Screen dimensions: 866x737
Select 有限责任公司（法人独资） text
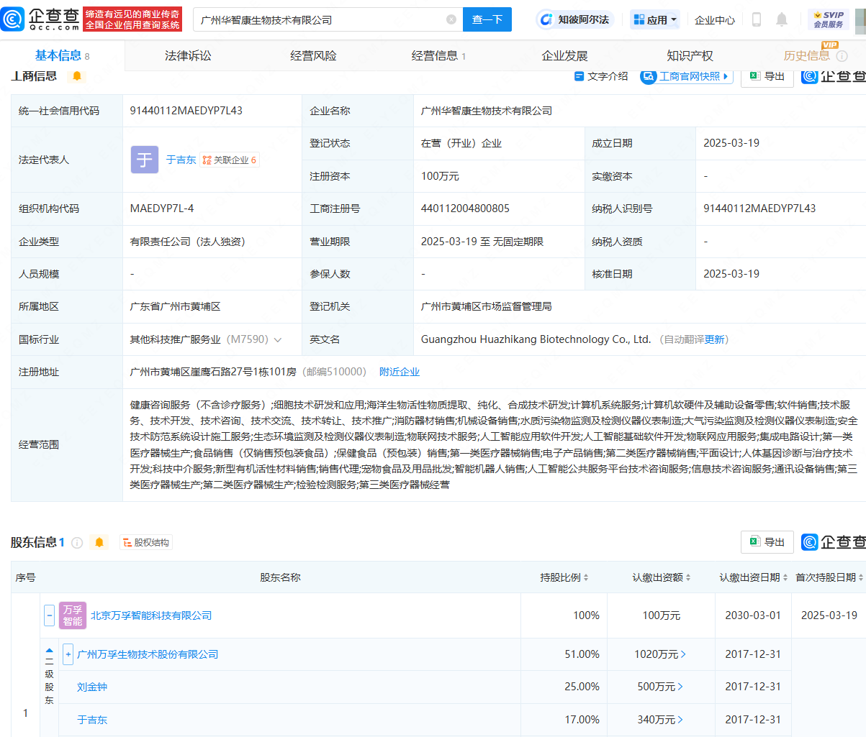point(187,242)
